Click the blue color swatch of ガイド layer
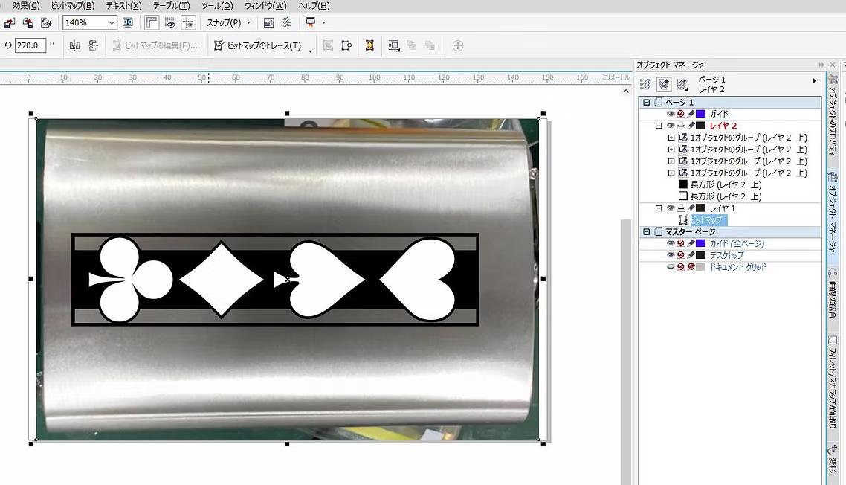This screenshot has height=485, width=846. 700,114
